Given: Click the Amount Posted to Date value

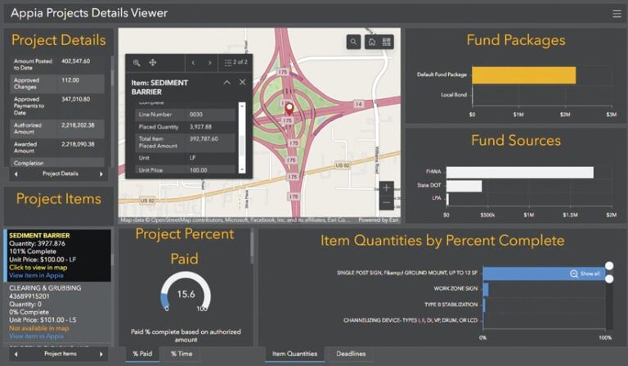Looking at the screenshot, I should click(76, 61).
